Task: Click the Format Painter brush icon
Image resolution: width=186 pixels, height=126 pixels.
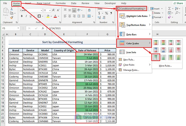Action: click(x=11, y=18)
